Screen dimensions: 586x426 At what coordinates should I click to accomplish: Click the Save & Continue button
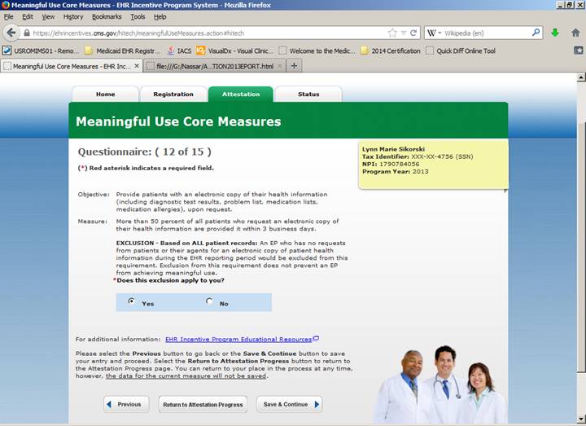[289, 404]
